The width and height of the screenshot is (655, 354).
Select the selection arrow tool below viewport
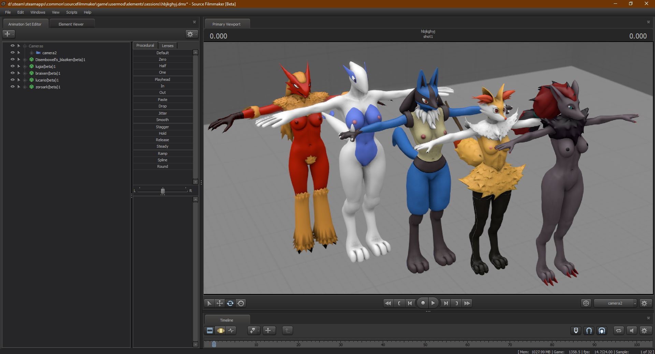coord(209,303)
